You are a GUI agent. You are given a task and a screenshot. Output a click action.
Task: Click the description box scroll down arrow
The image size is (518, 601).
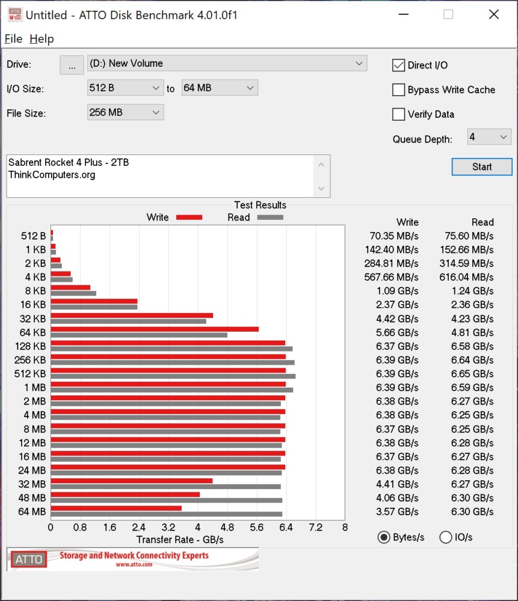point(321,188)
